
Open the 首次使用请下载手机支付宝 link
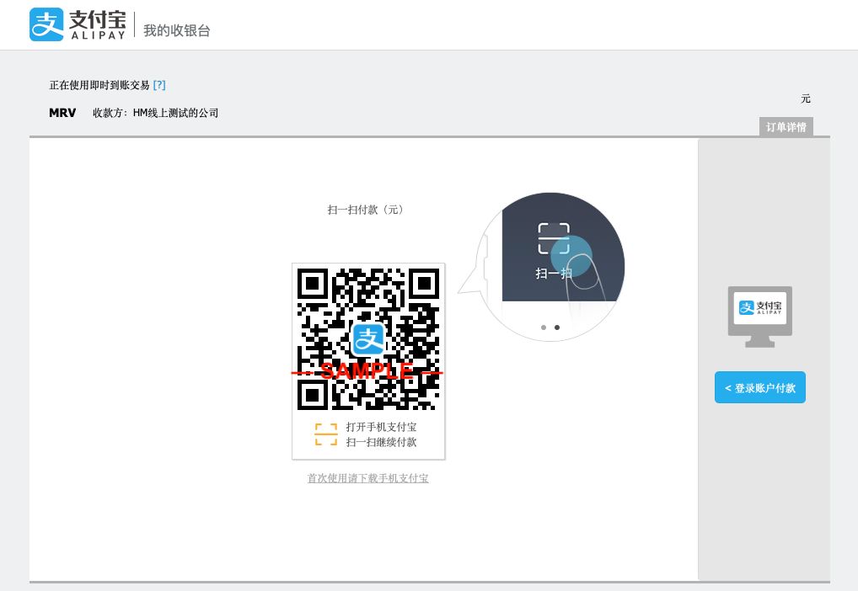point(368,478)
